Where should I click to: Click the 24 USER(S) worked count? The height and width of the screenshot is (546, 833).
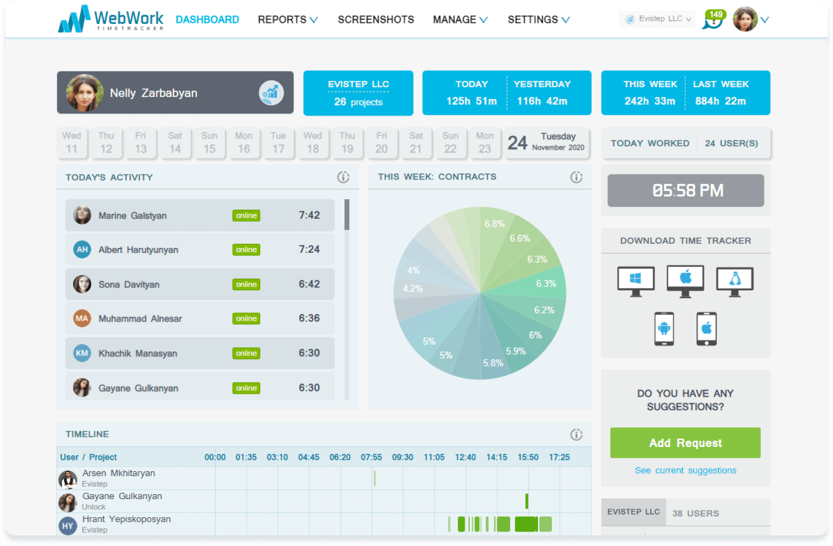coord(731,143)
